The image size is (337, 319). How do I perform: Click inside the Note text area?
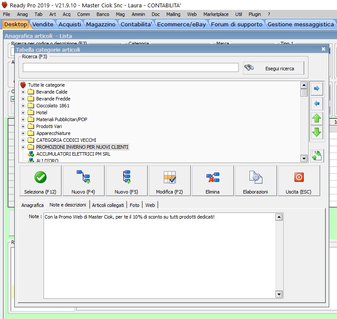coord(159,256)
